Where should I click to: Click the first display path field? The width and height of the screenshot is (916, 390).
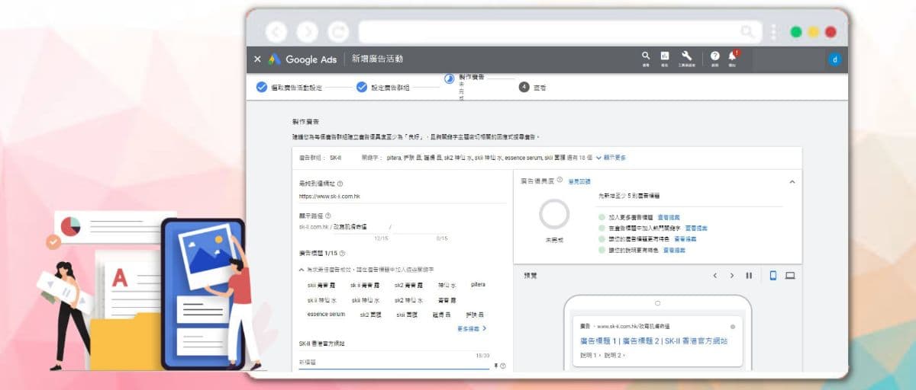(x=361, y=228)
